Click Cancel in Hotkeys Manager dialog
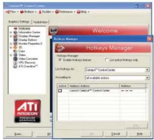Viewport: 154px width, 140px height. pyautogui.click(x=116, y=134)
